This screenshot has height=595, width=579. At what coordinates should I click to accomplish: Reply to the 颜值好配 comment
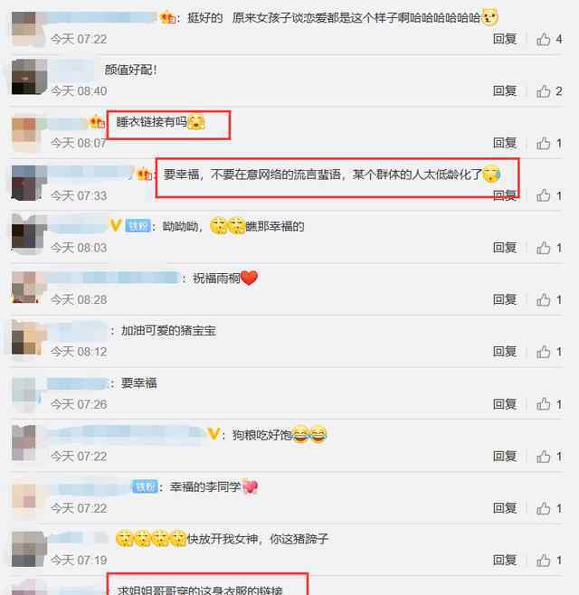[505, 91]
